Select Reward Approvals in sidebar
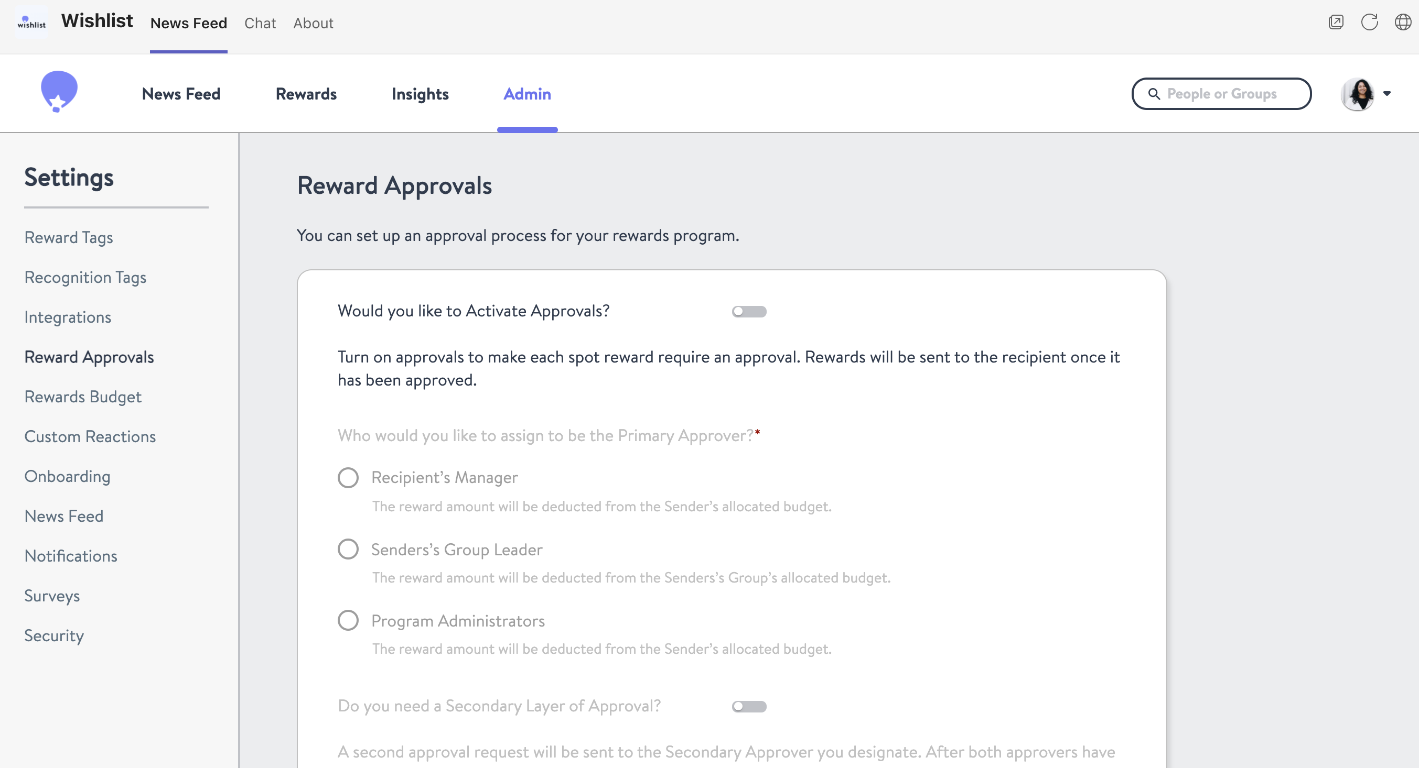Screen dimensions: 1419x768 pos(89,357)
